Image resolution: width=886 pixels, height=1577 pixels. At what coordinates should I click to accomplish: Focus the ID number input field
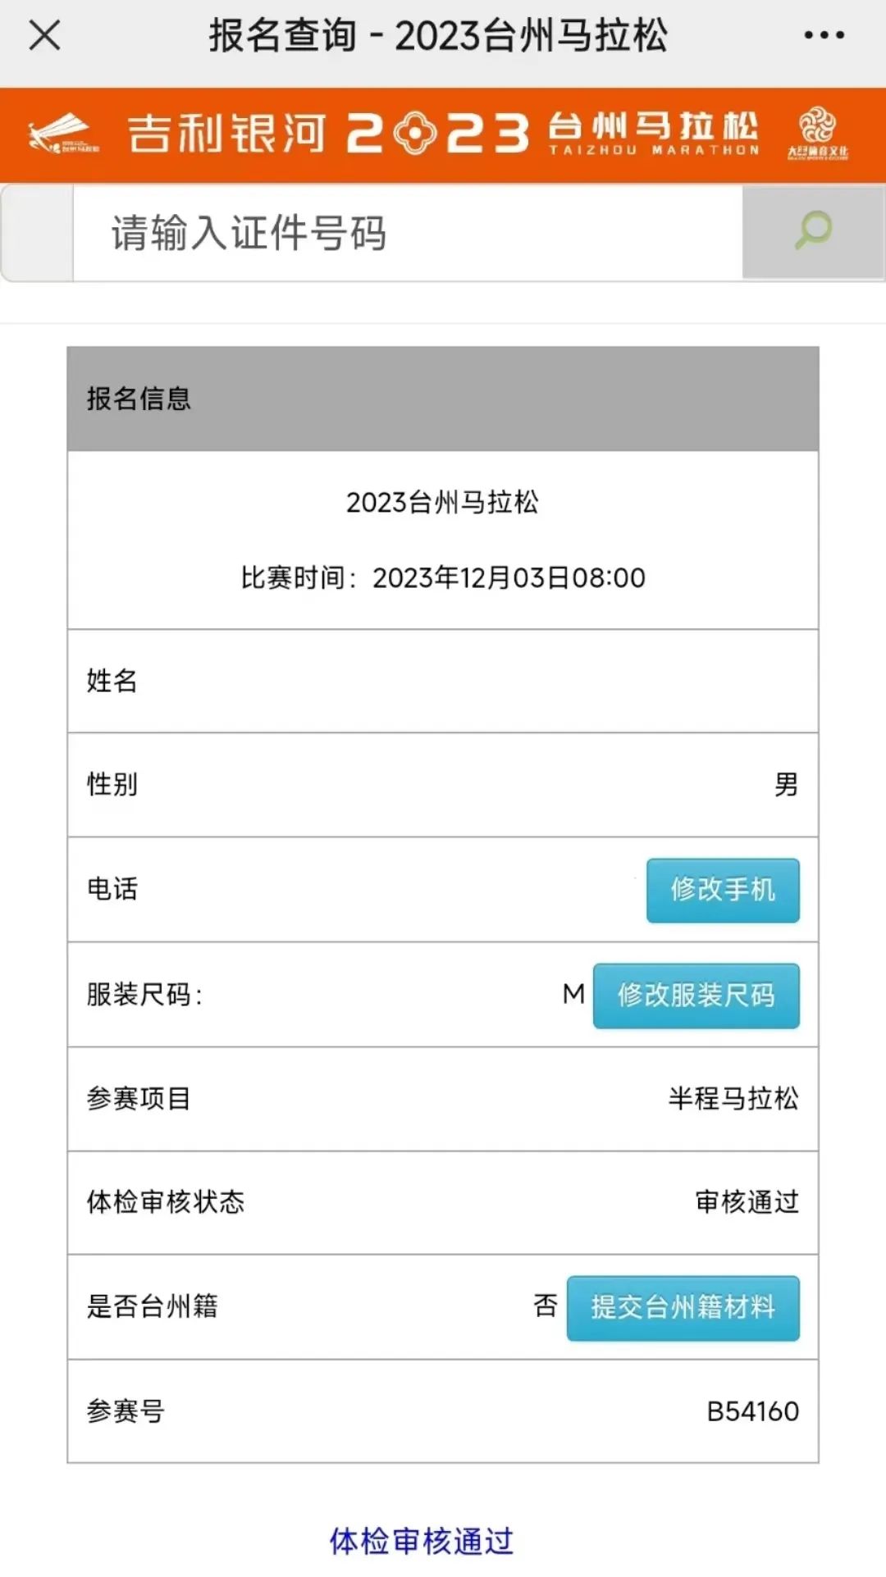point(407,233)
